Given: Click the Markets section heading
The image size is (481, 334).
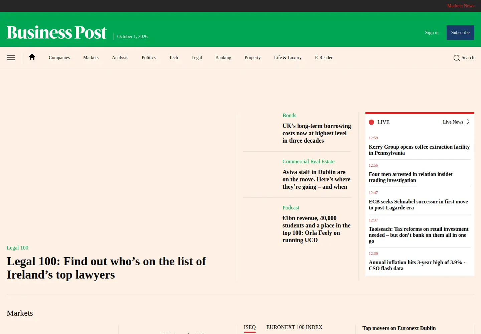Looking at the screenshot, I should click(20, 313).
